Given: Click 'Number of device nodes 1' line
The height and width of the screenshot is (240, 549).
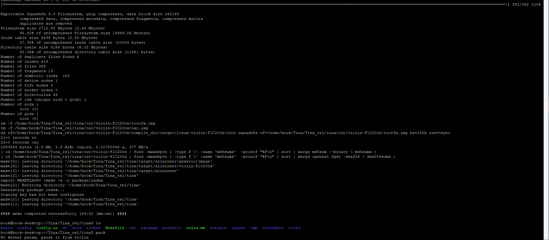Looking at the screenshot, I should (x=29, y=80).
